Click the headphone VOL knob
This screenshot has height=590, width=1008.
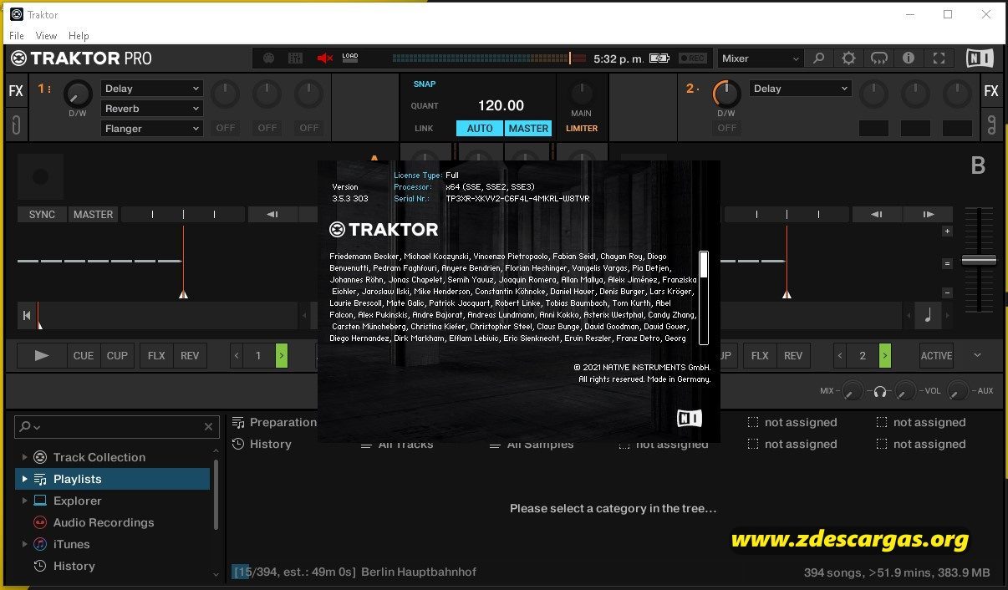click(905, 391)
